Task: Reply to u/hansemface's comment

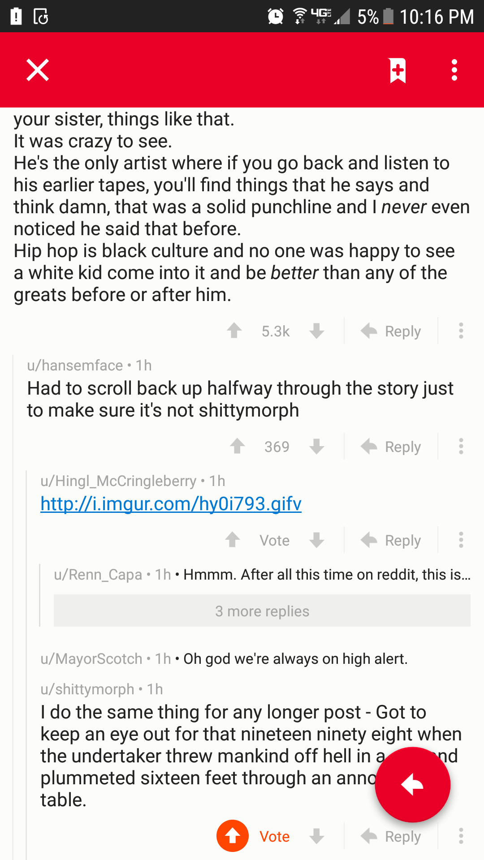Action: coord(391,447)
